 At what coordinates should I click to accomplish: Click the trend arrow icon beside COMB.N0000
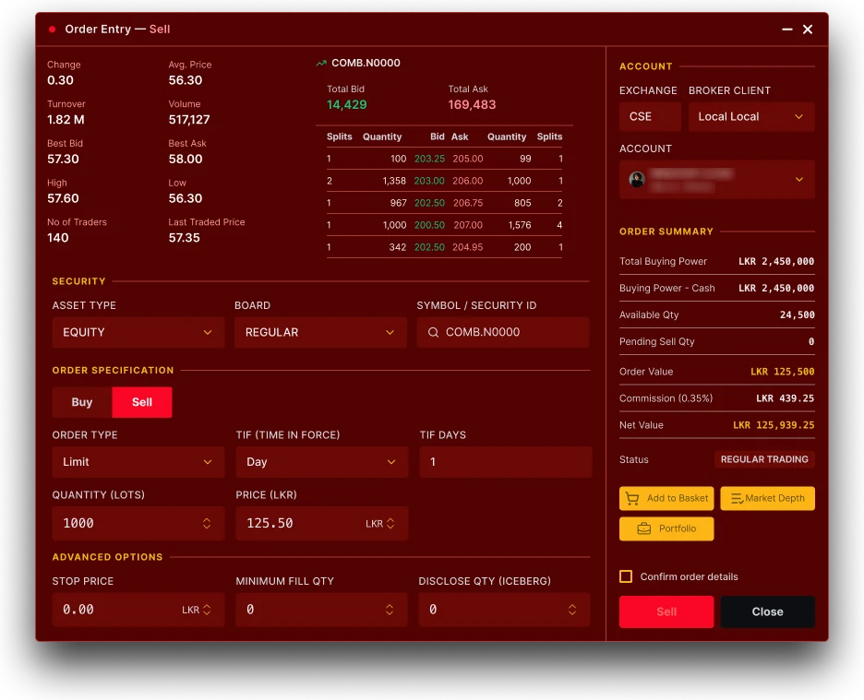click(x=321, y=64)
